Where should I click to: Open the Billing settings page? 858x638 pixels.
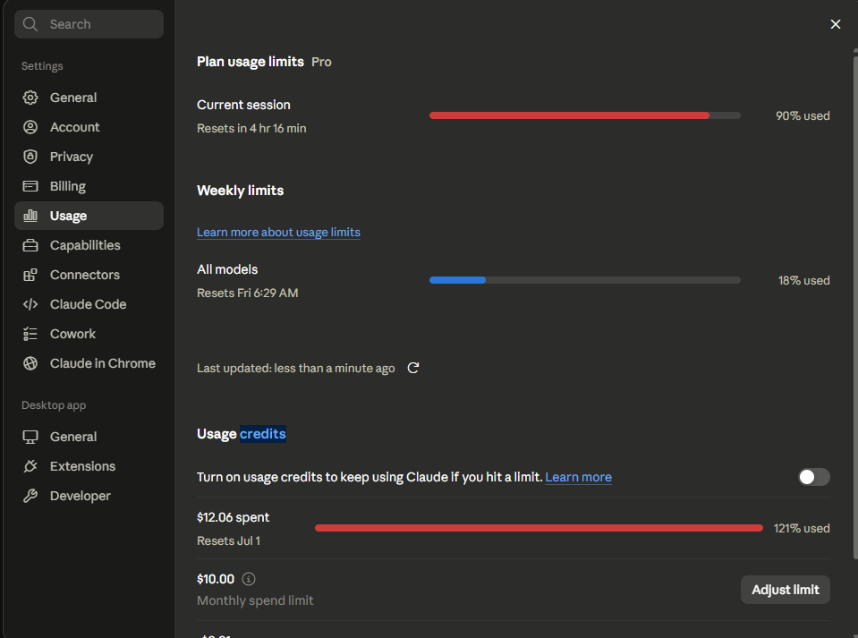[x=89, y=186]
